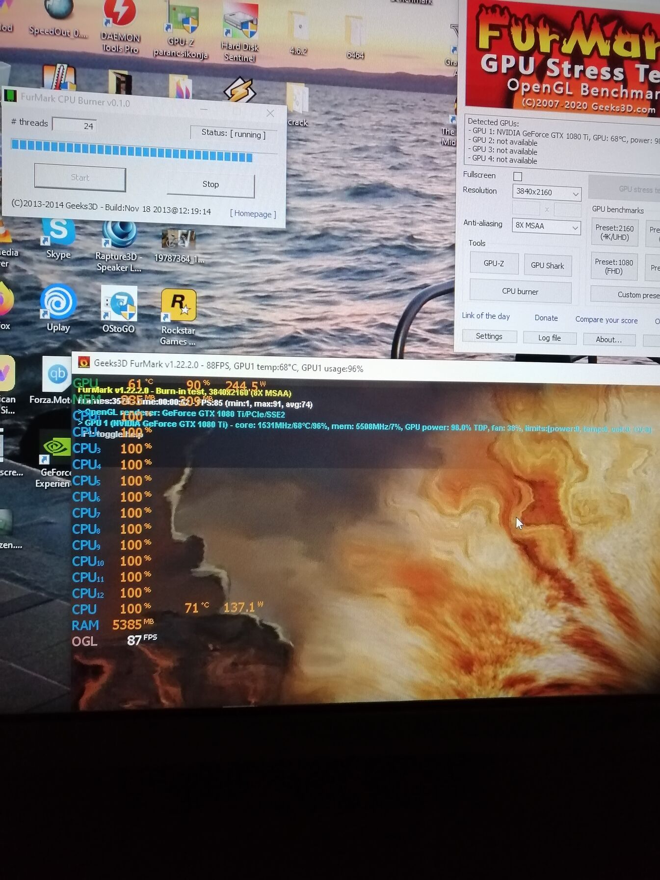Viewport: 660px width, 880px height.
Task: Open the crack folder on desktop
Action: [298, 105]
